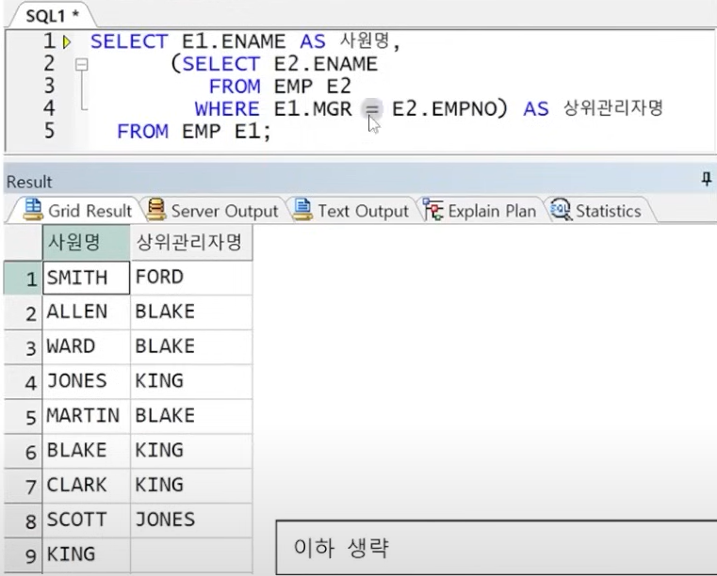Viewport: 717px width, 576px height.
Task: Click the WHERE keyword on line 4
Action: tap(227, 109)
